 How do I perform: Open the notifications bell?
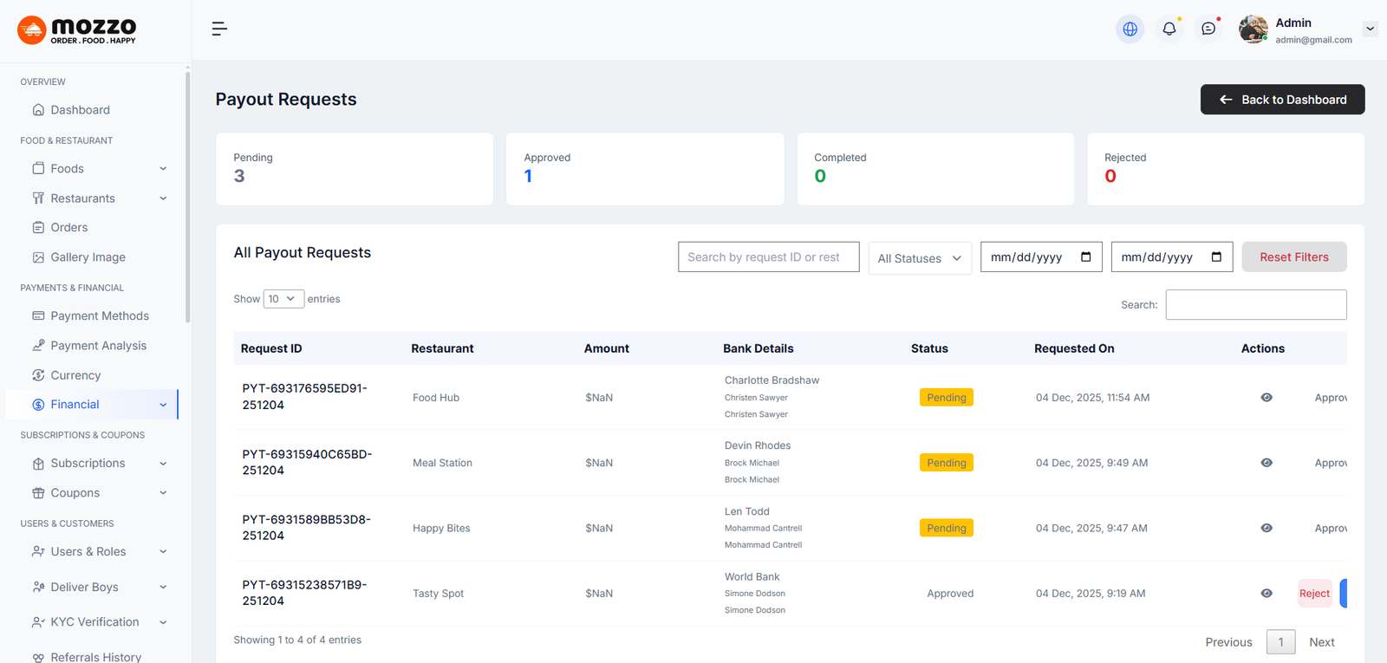pos(1169,29)
